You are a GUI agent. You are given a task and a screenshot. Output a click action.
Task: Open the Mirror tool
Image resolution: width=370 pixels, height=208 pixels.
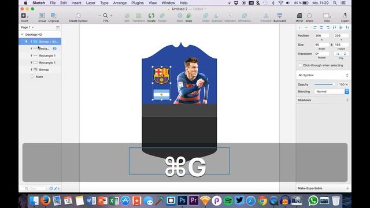pyautogui.click(x=299, y=16)
